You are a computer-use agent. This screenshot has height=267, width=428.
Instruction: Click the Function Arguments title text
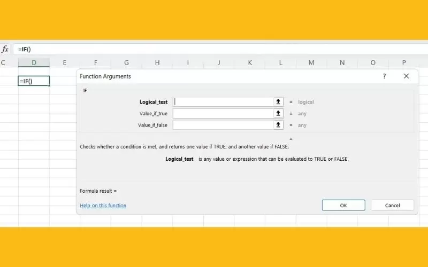coord(105,76)
